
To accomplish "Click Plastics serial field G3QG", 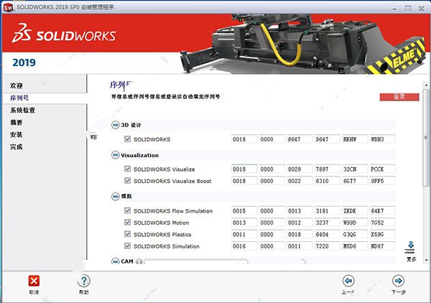I will tap(355, 234).
